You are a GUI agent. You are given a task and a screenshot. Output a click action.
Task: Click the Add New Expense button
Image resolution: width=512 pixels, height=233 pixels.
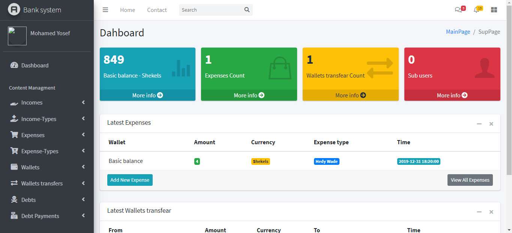pos(130,180)
